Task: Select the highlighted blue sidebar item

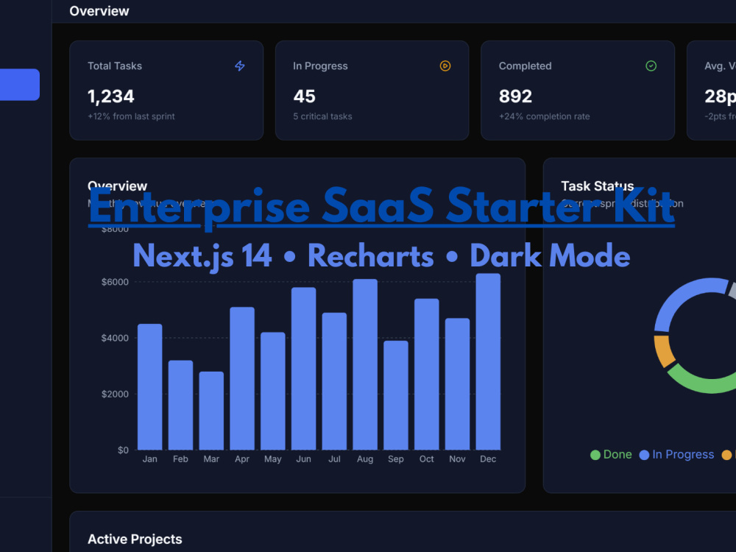Action: tap(20, 85)
